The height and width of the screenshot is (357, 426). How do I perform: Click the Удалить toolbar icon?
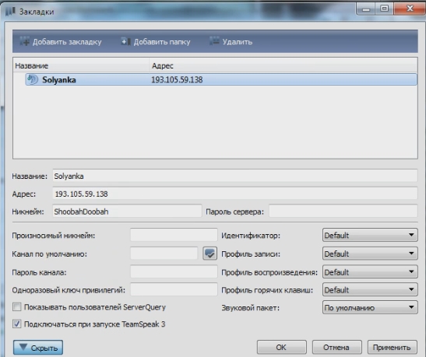pyautogui.click(x=214, y=41)
